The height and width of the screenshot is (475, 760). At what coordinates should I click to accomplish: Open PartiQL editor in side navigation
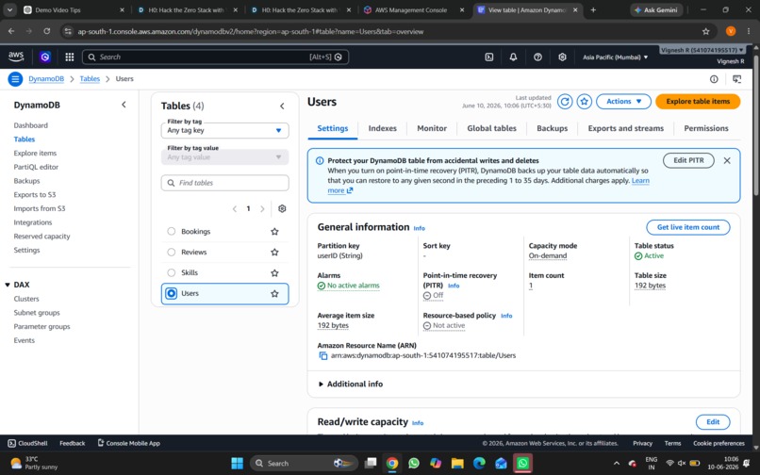36,167
